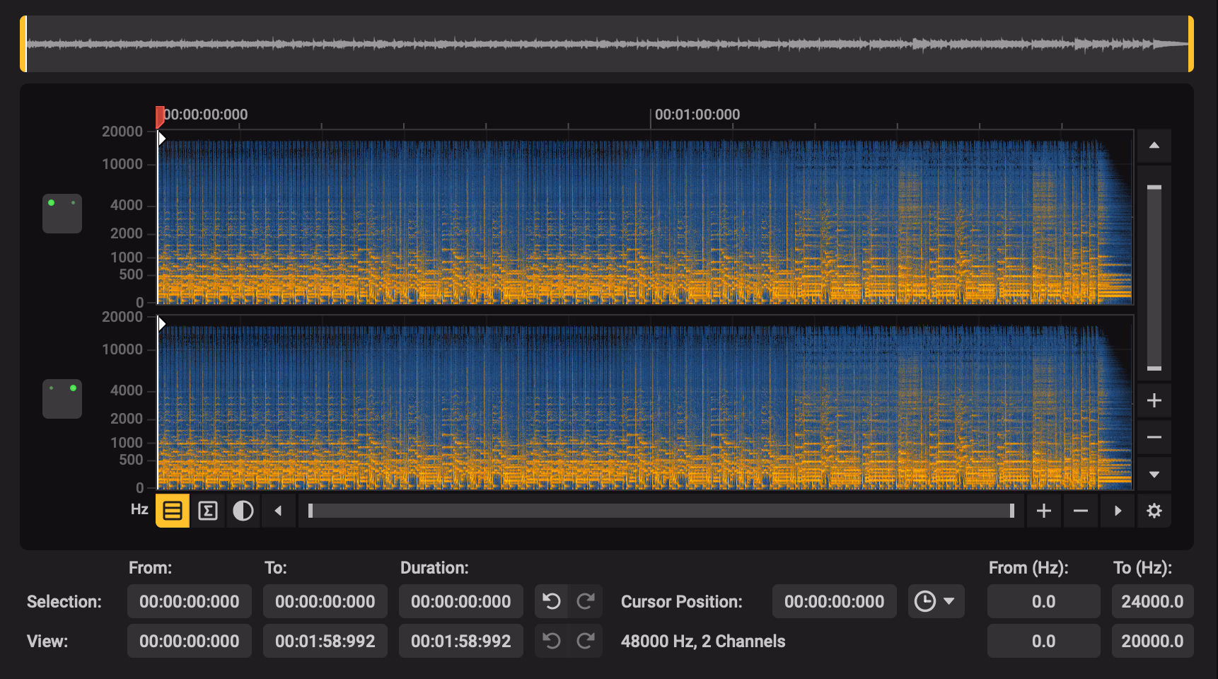The image size is (1218, 679).
Task: Click the 'View:' row label
Action: 47,641
